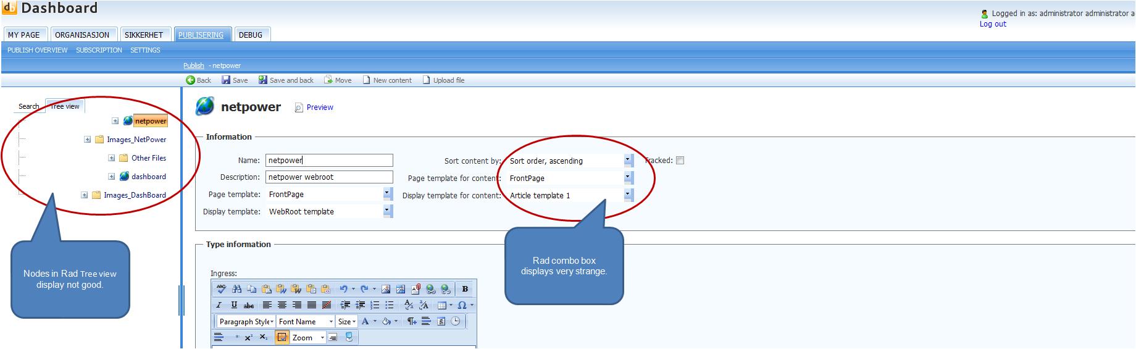
Task: Apply bold formatting in editor
Action: [x=465, y=289]
